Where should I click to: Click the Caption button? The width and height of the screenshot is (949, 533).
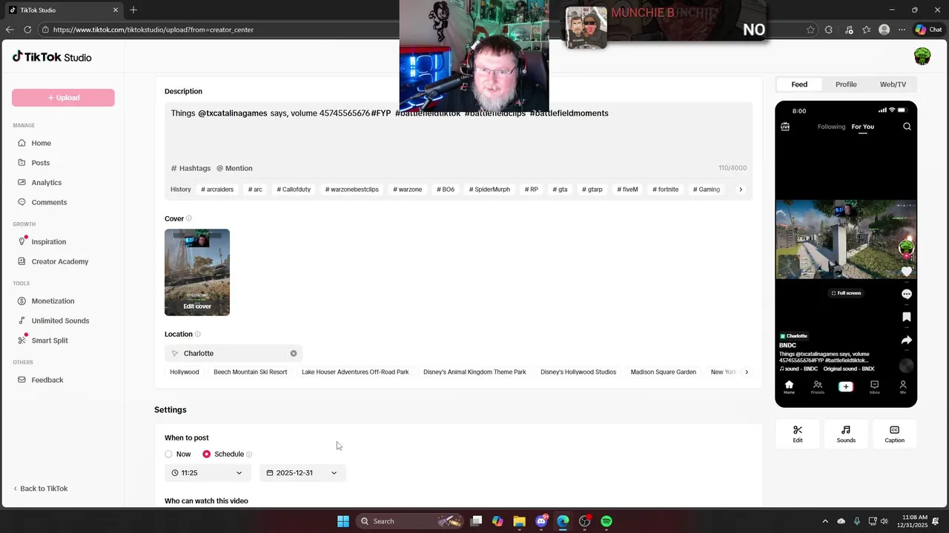point(894,435)
